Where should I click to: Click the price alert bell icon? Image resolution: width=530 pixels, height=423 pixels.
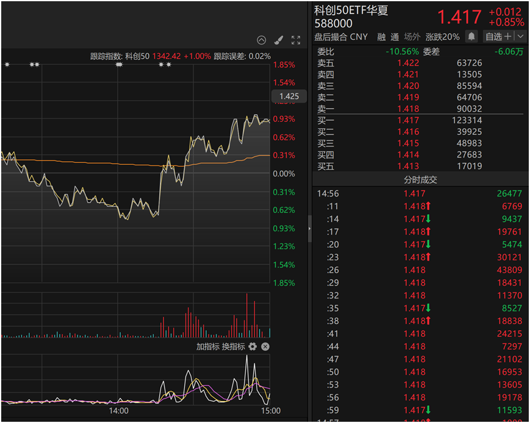point(471,36)
